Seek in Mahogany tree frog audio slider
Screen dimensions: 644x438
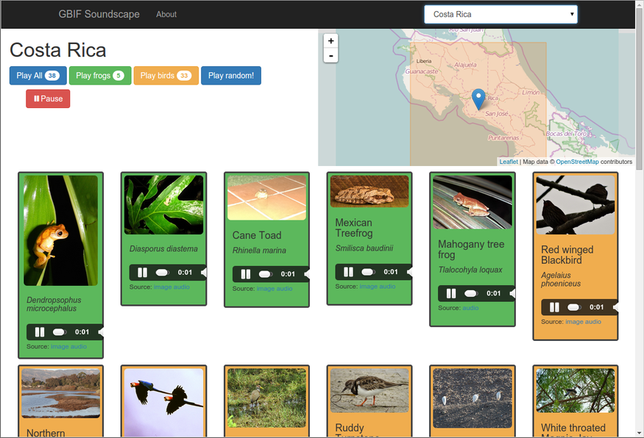point(471,293)
